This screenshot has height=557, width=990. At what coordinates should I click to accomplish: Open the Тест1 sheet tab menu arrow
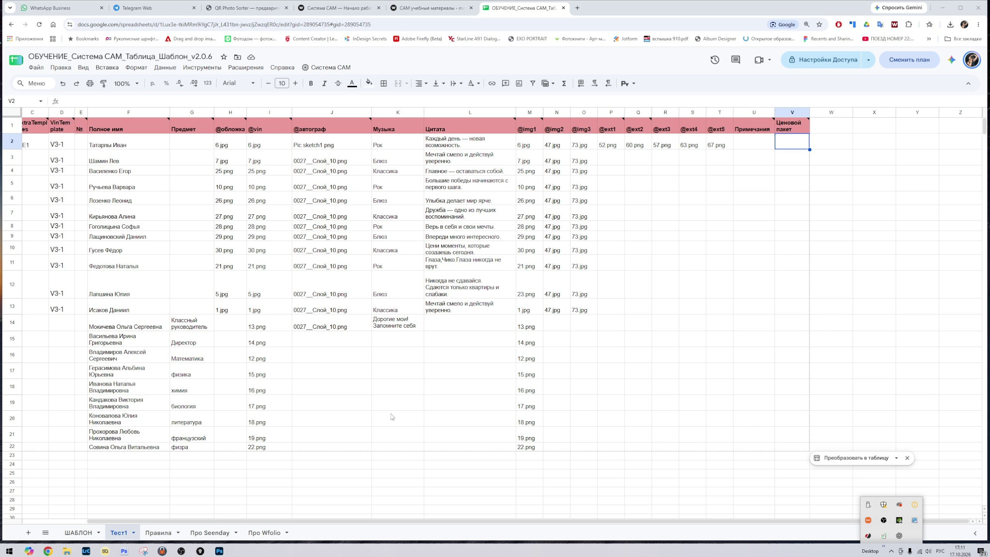coord(133,533)
